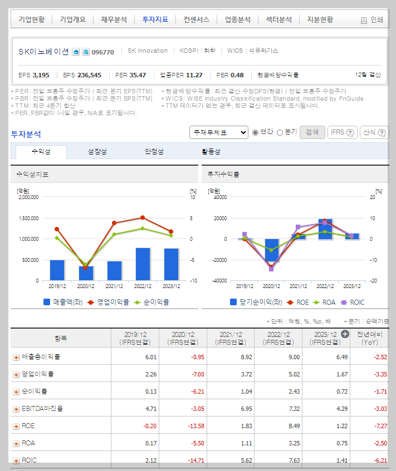Click the phone icon before code 096770
This screenshot has height=471, width=396.
86,52
